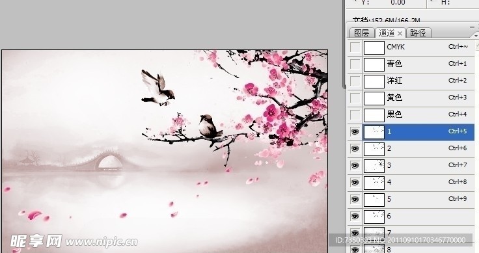The width and height of the screenshot is (479, 253).
Task: Close the 通道 tab with its x
Action: (400, 33)
